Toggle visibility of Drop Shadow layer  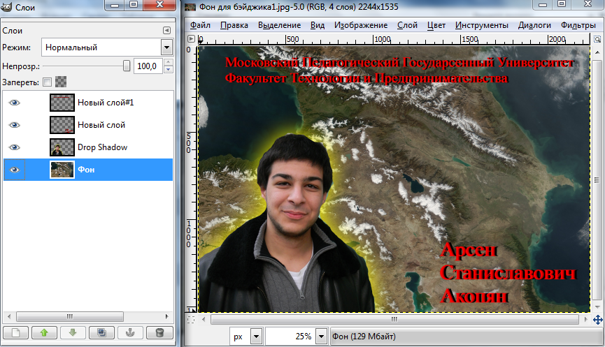[x=14, y=147]
